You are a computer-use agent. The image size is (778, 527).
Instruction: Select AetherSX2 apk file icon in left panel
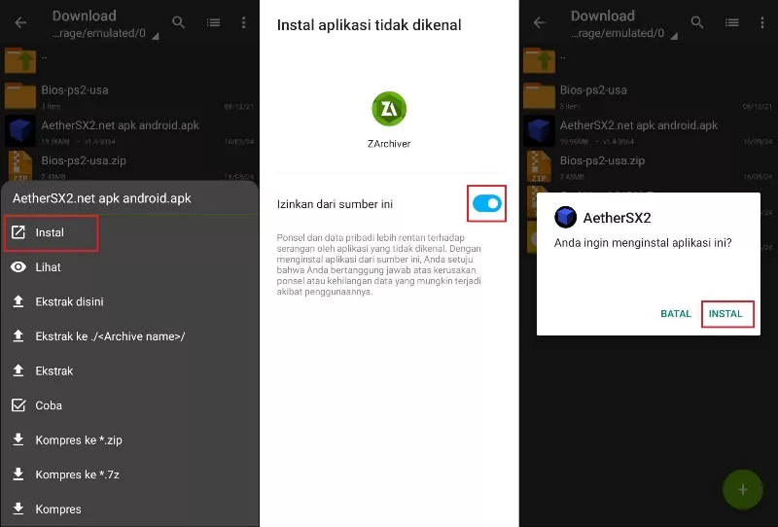click(20, 131)
